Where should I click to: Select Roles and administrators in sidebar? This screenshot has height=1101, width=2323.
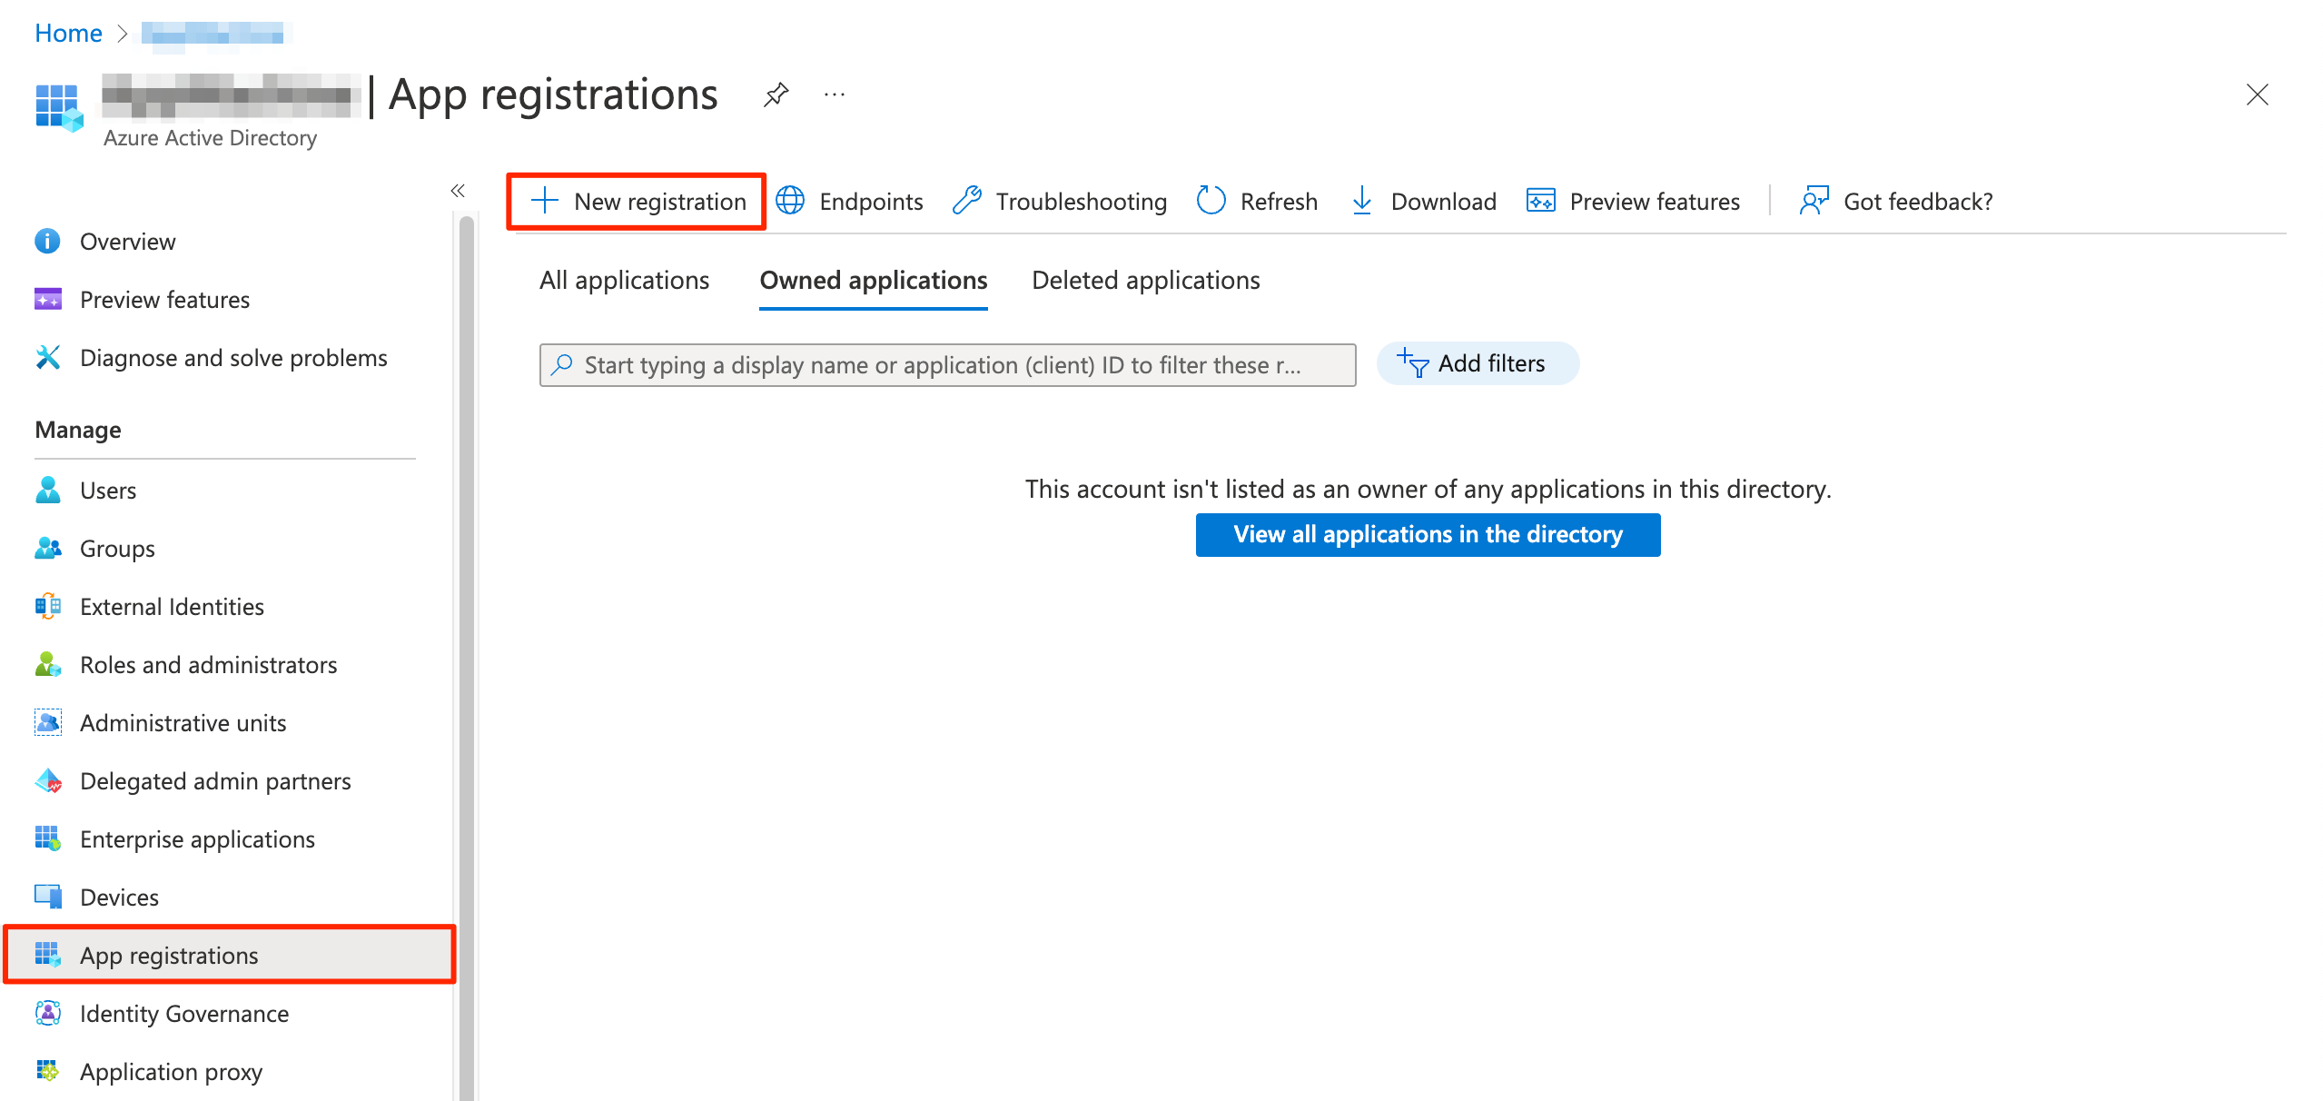[208, 665]
